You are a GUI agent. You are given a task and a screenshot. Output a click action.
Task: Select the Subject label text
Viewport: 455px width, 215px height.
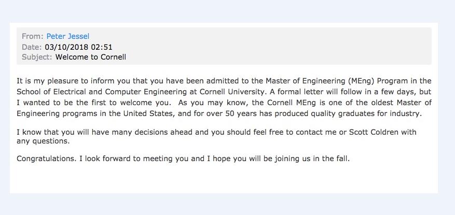pos(37,57)
